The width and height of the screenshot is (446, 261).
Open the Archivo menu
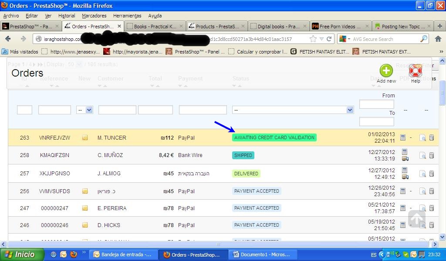(x=11, y=16)
